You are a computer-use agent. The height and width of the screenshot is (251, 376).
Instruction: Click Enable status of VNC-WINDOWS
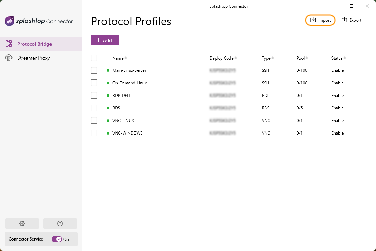tap(337, 133)
